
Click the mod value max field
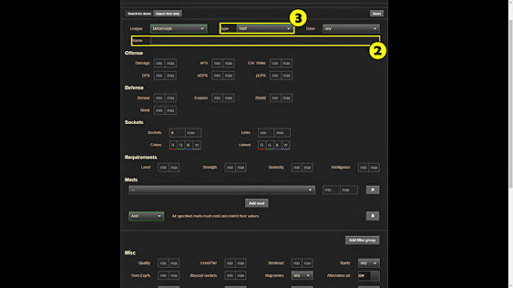[349, 190]
